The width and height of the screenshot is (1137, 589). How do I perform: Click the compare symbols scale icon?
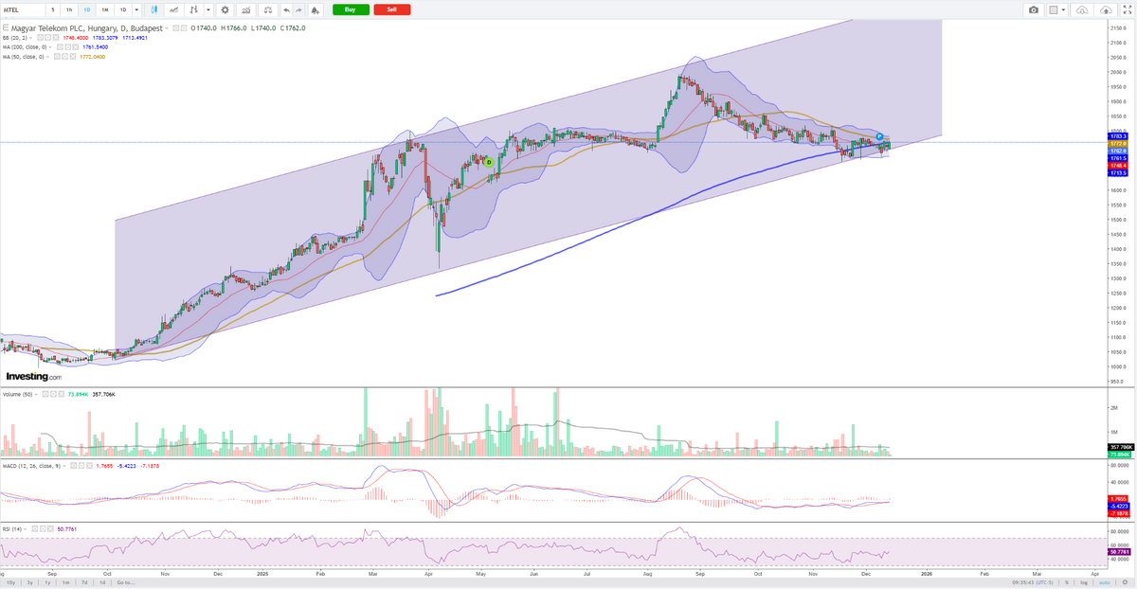tap(268, 9)
